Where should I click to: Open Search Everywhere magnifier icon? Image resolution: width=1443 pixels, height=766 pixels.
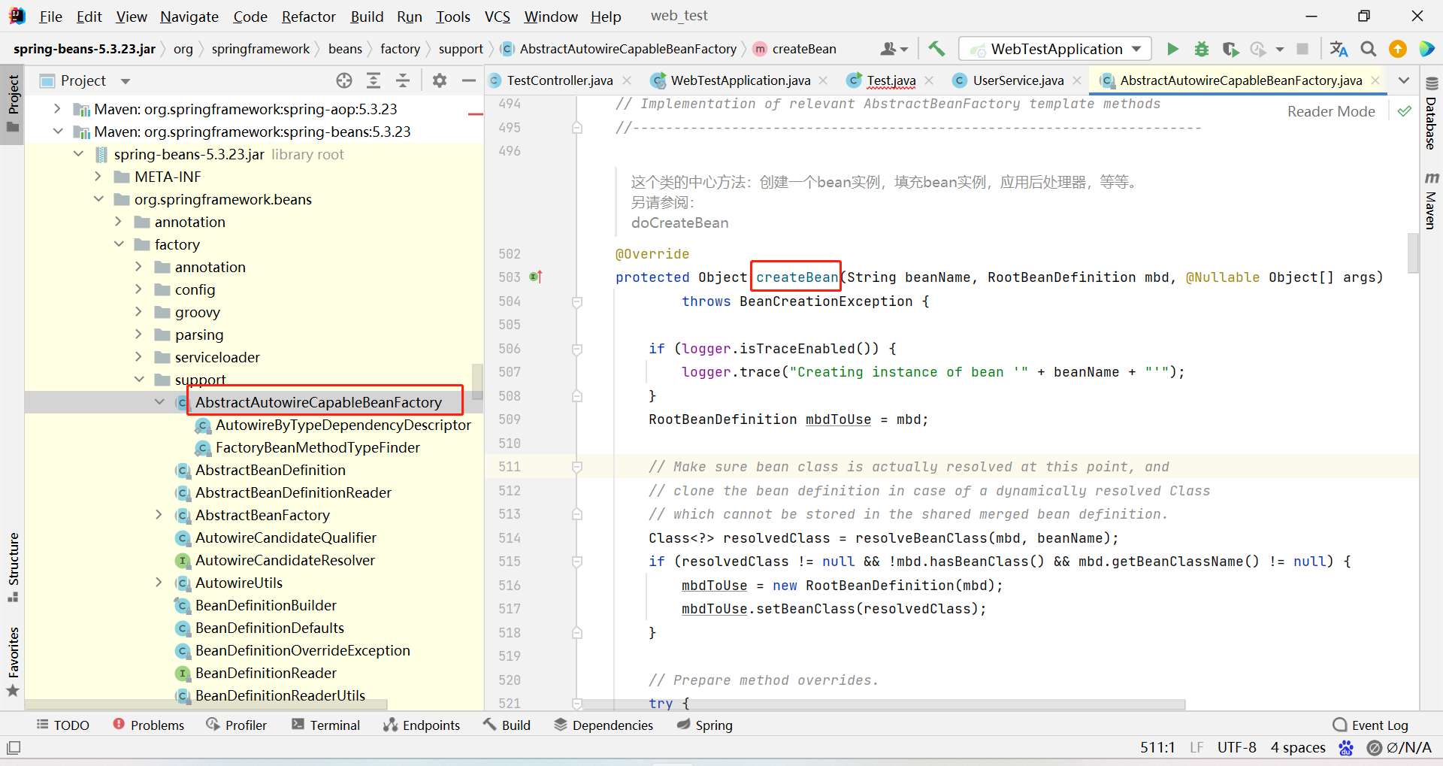[1369, 49]
